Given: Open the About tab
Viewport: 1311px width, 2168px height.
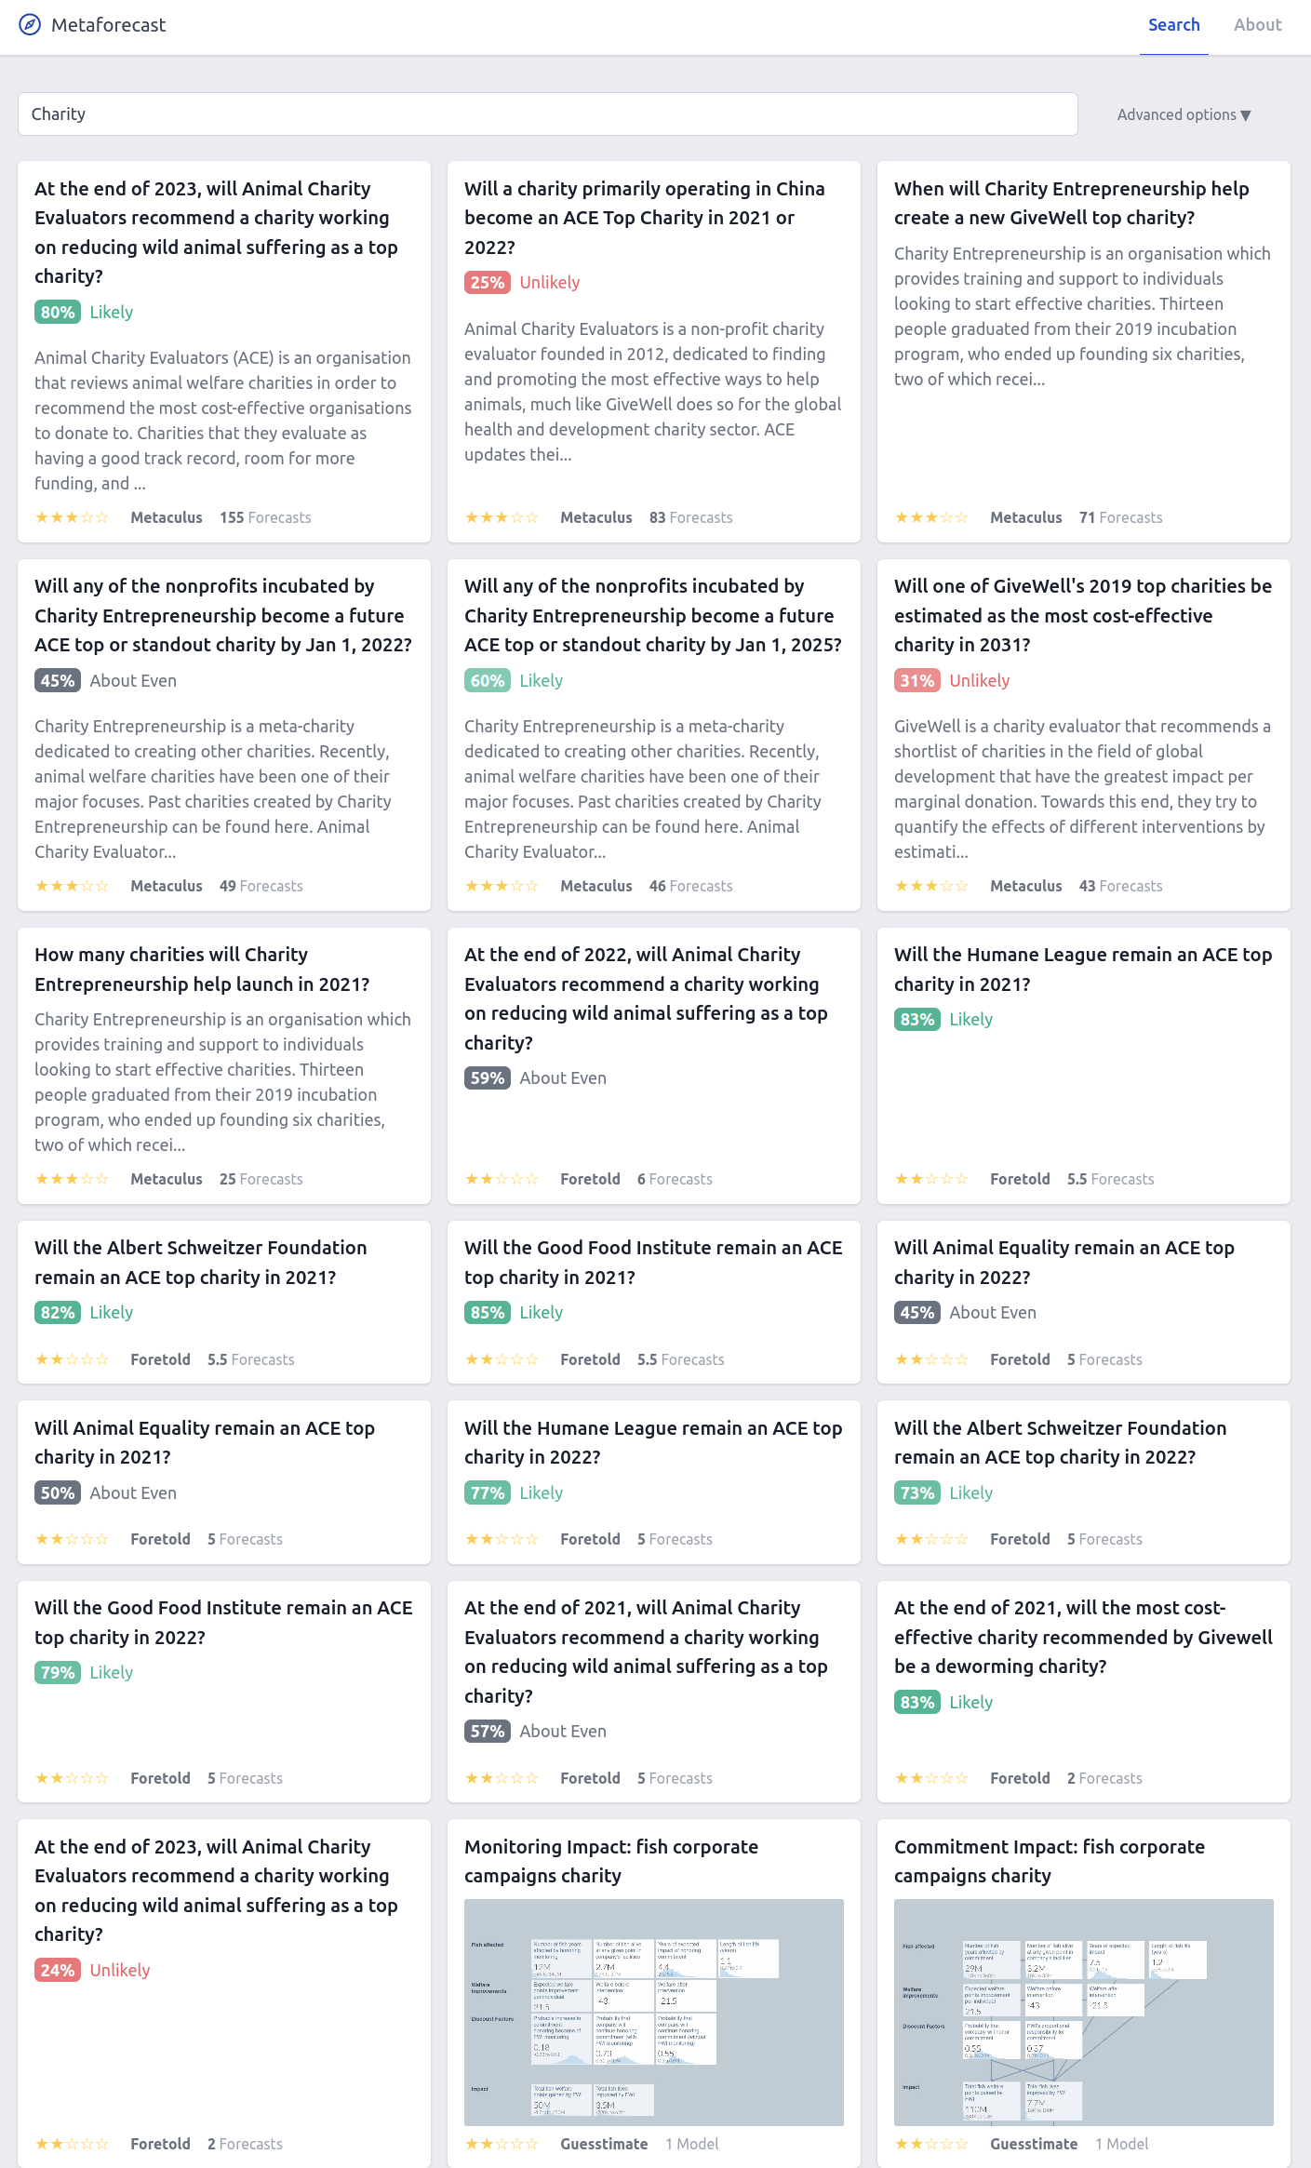Looking at the screenshot, I should (1257, 25).
